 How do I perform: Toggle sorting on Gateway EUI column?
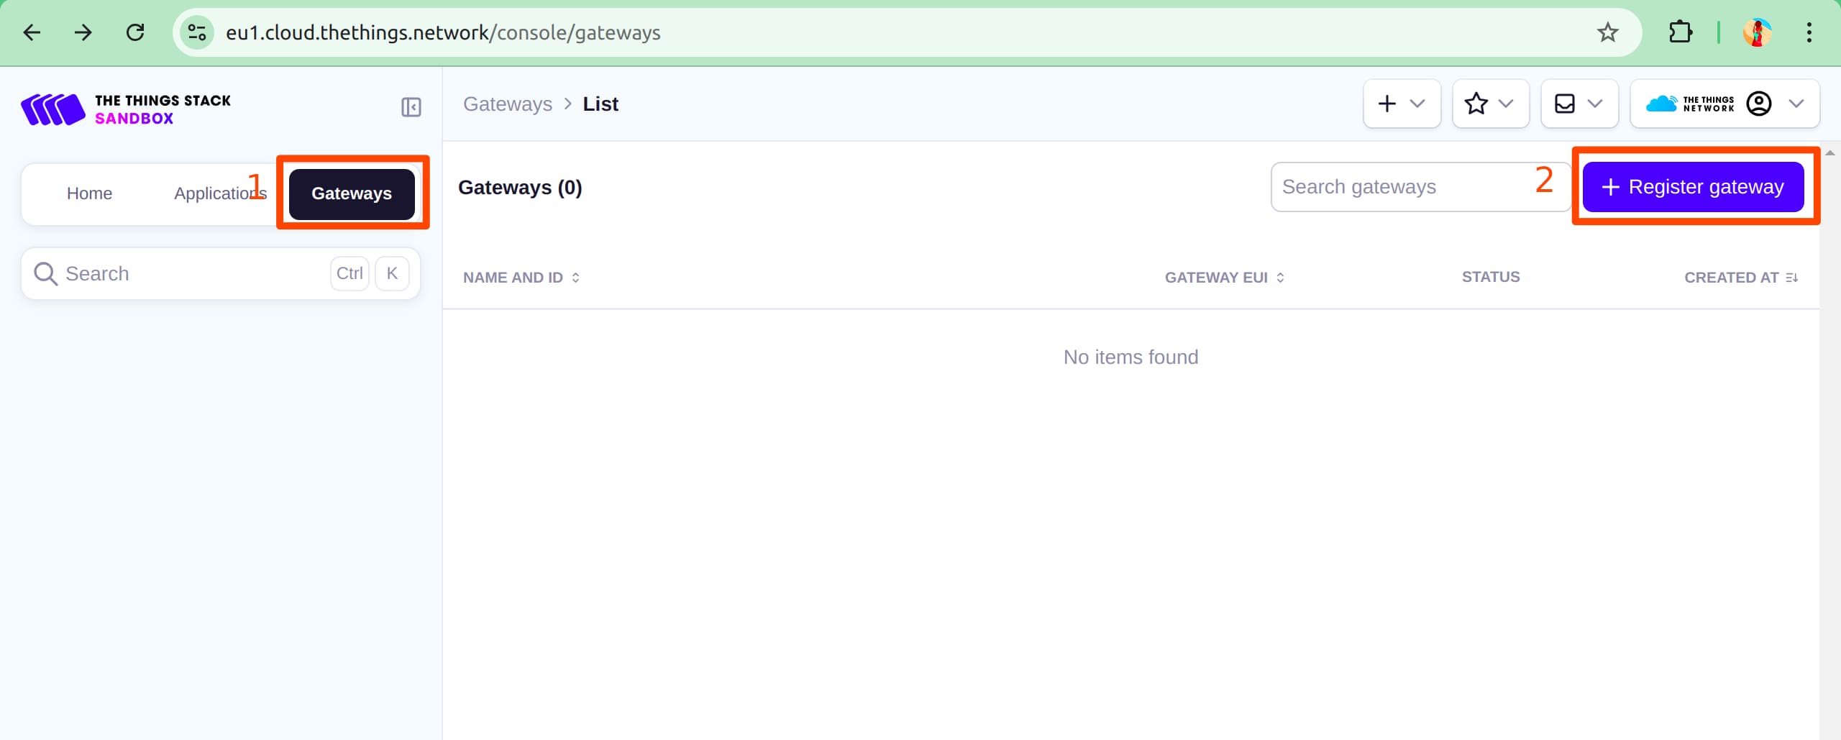1281,277
